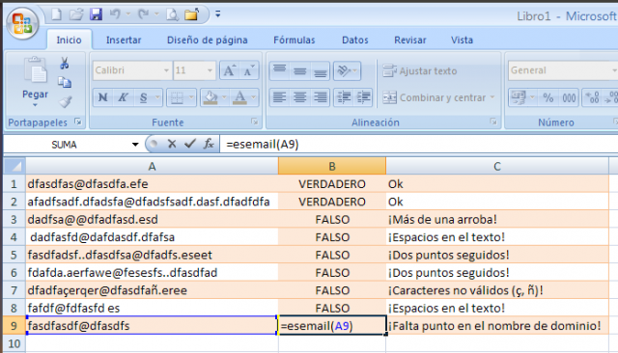
Task: Cut selection with the scissors icon
Action: tap(65, 63)
